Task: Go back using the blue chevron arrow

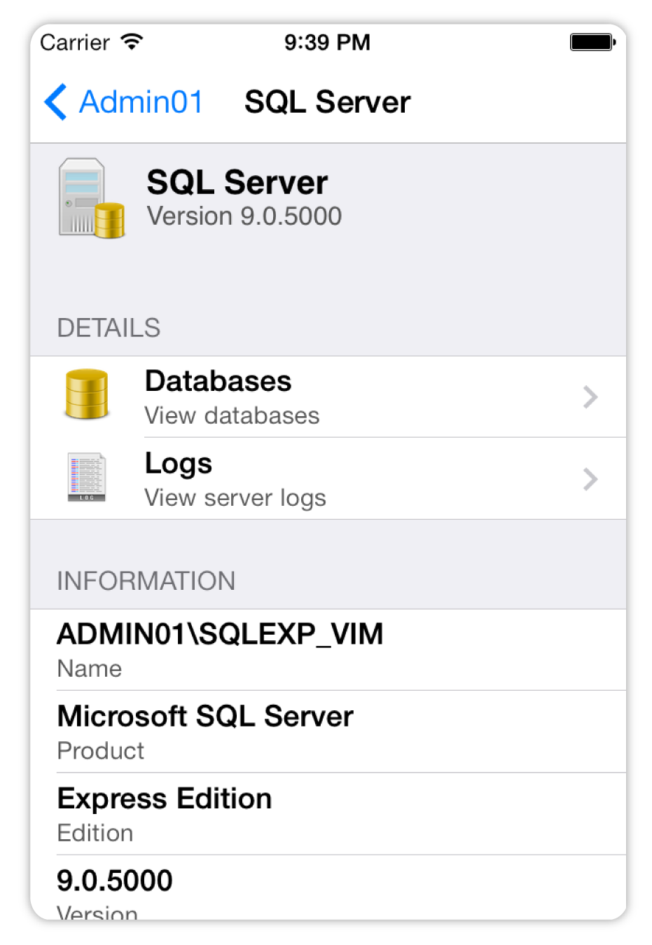Action: pyautogui.click(x=55, y=102)
